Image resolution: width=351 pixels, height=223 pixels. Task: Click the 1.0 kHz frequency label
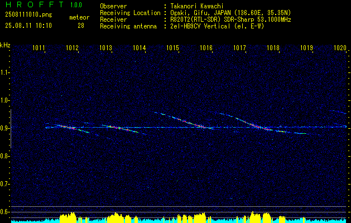[5, 100]
